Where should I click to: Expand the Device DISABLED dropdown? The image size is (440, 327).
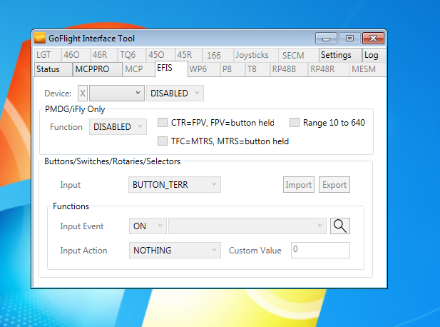[x=175, y=94]
